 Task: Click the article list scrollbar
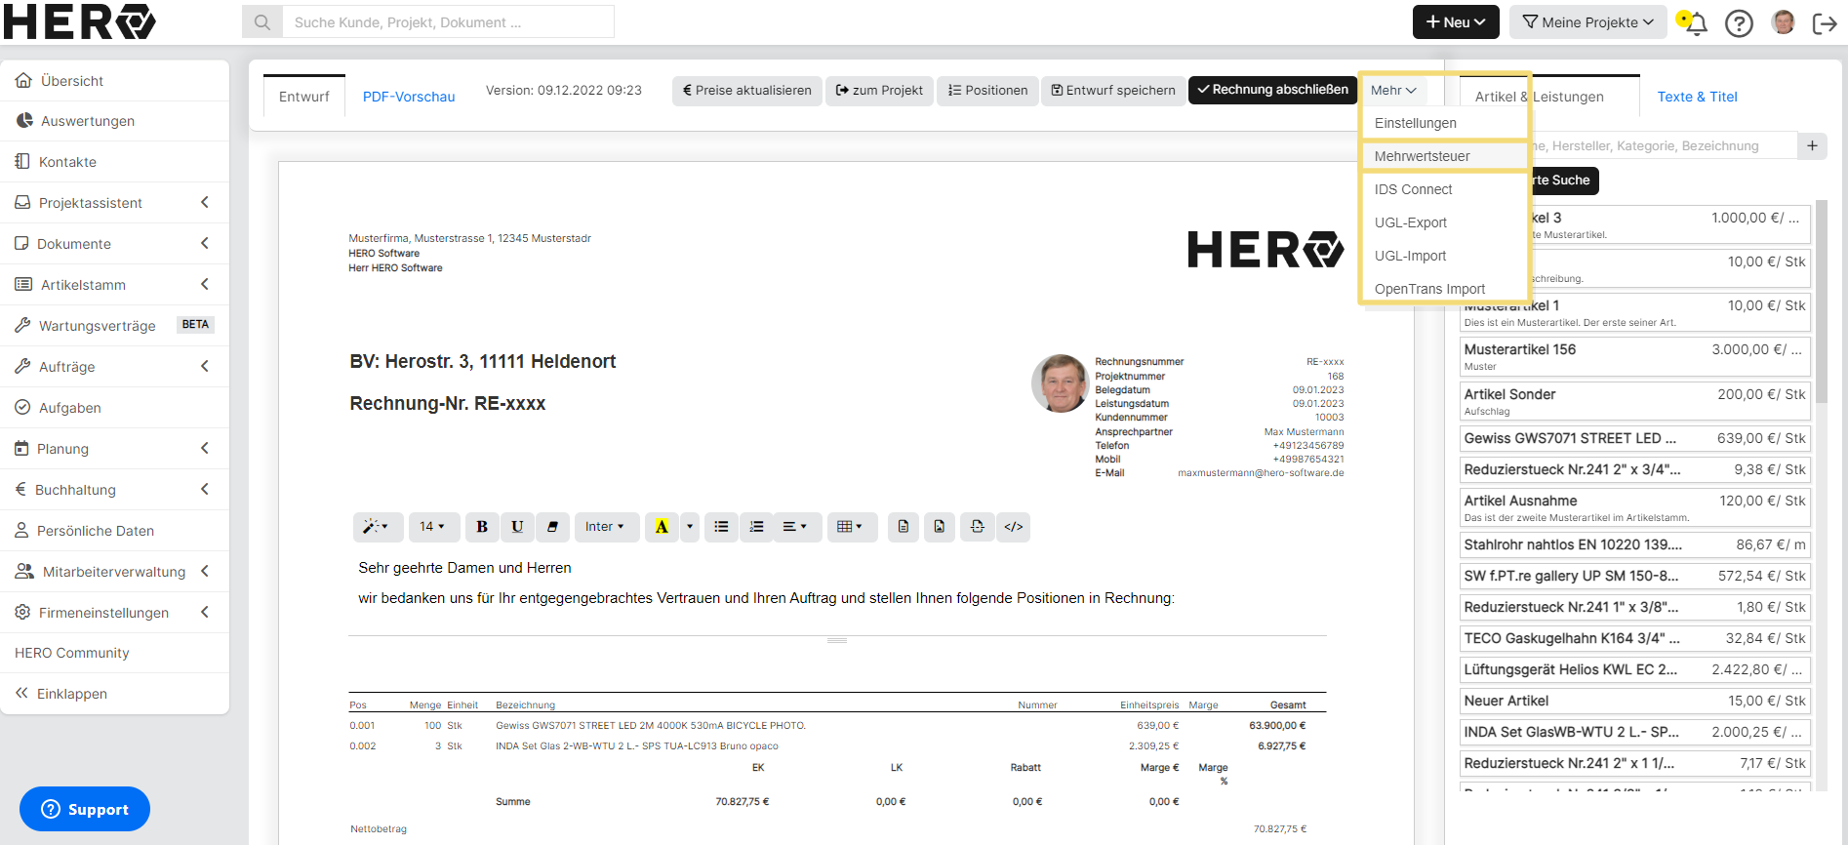tap(1821, 302)
